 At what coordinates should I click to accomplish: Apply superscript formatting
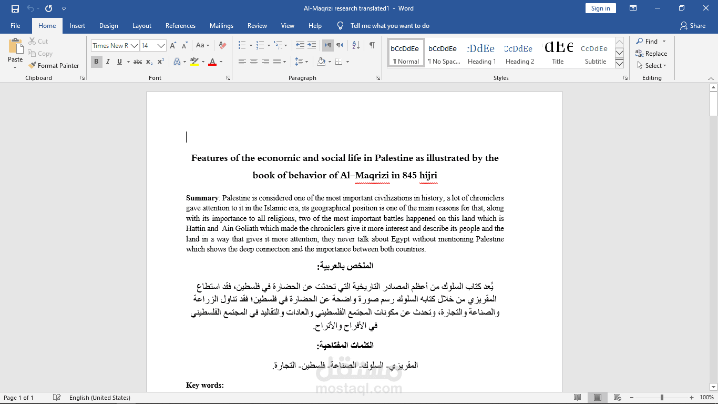[x=161, y=62]
